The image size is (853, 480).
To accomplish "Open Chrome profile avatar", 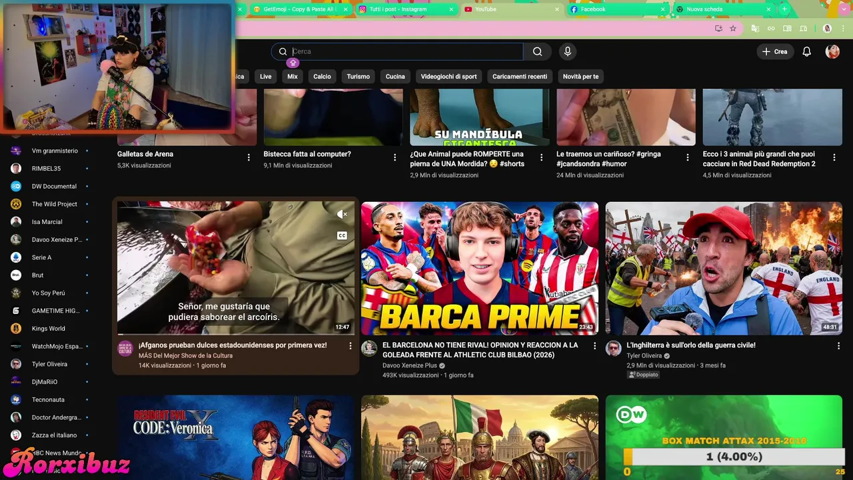I will (827, 29).
